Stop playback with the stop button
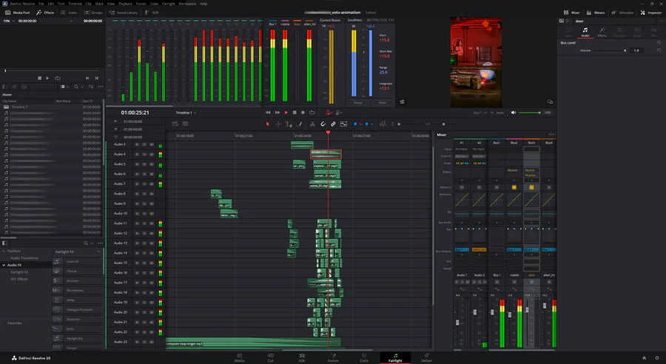Viewport: 666px width, 364px height. (x=295, y=112)
